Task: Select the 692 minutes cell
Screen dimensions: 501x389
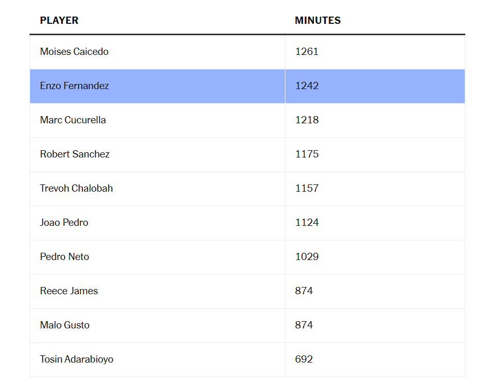Action: (x=304, y=359)
